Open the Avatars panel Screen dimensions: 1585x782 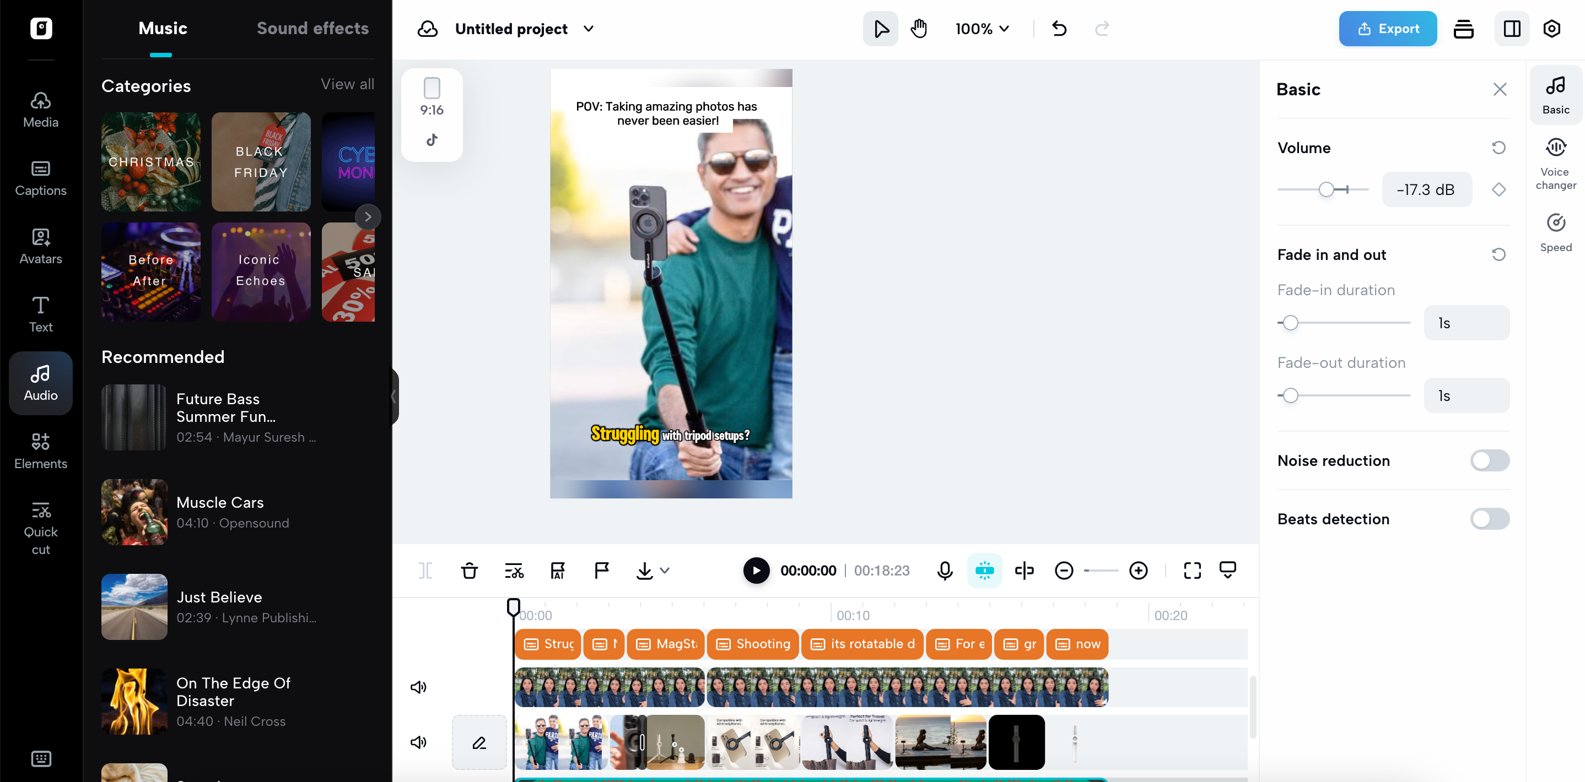(41, 247)
